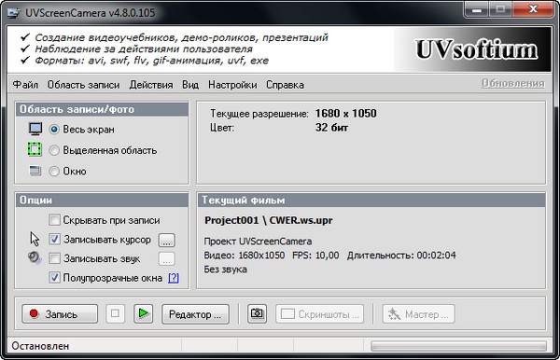
Task: Click the Обновления link
Action: pos(512,83)
